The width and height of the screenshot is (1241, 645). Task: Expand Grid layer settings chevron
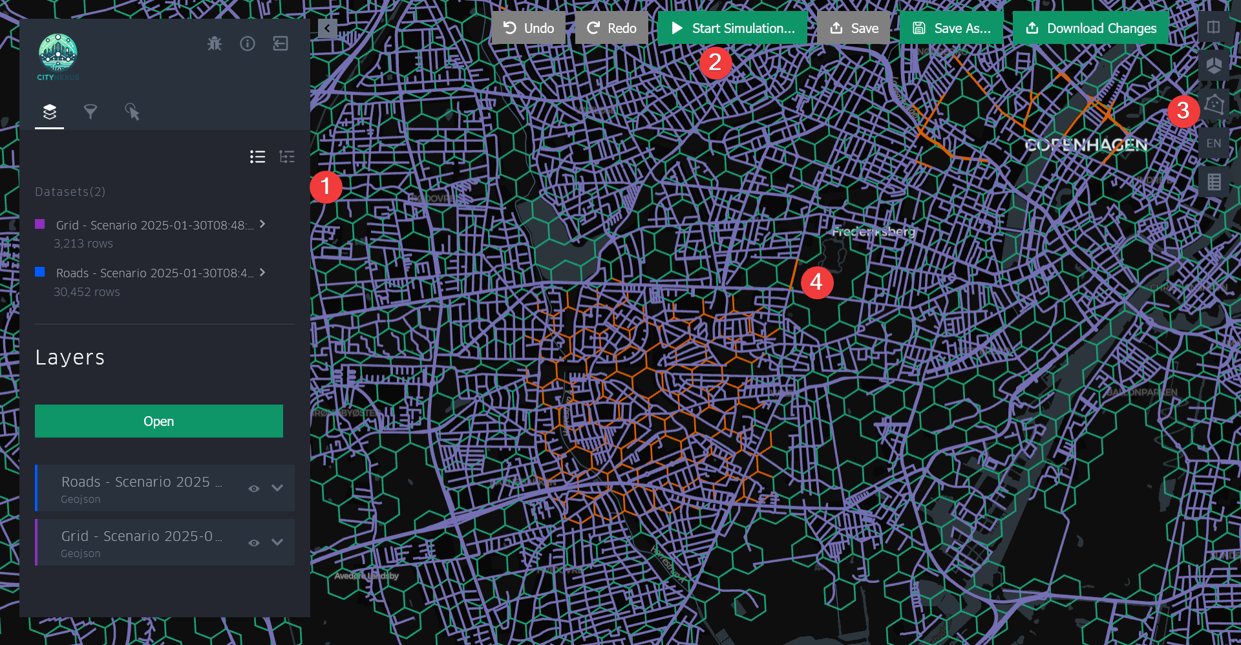click(x=277, y=542)
